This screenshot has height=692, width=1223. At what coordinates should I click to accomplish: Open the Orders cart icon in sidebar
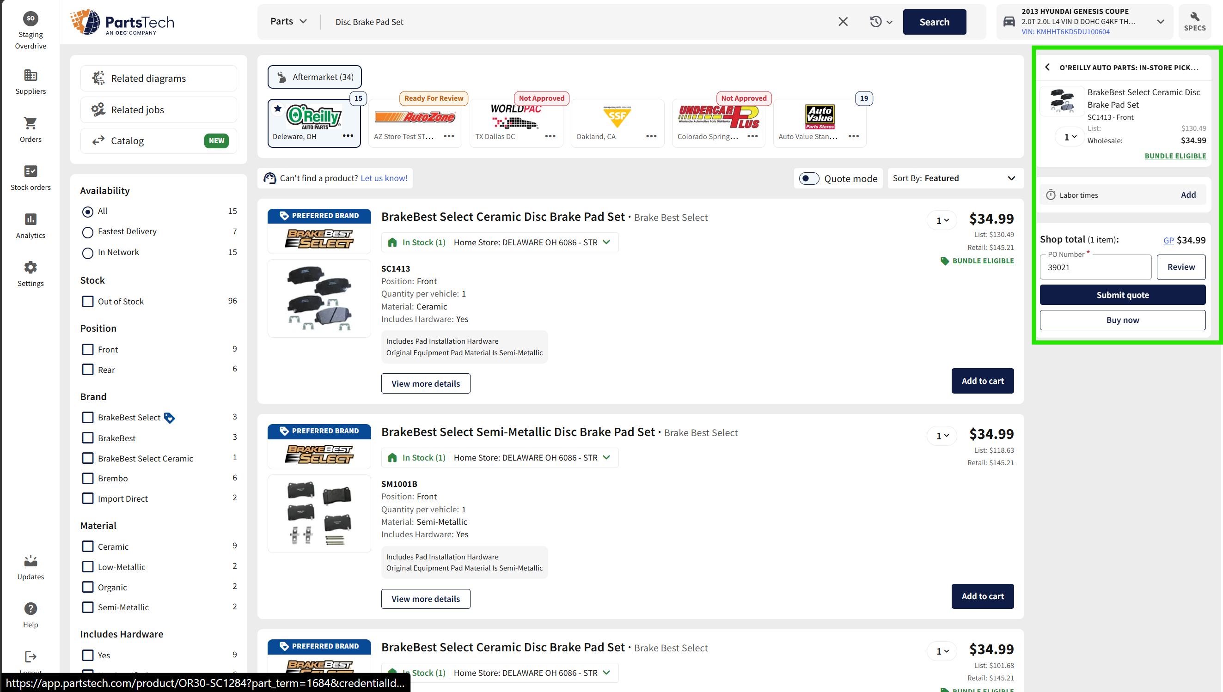click(31, 123)
